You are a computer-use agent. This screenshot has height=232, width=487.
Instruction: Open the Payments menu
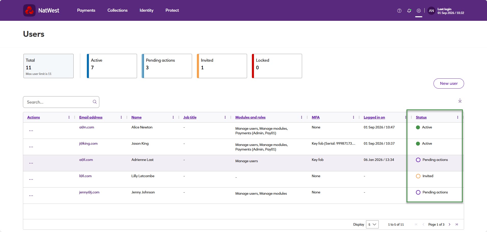(x=86, y=10)
